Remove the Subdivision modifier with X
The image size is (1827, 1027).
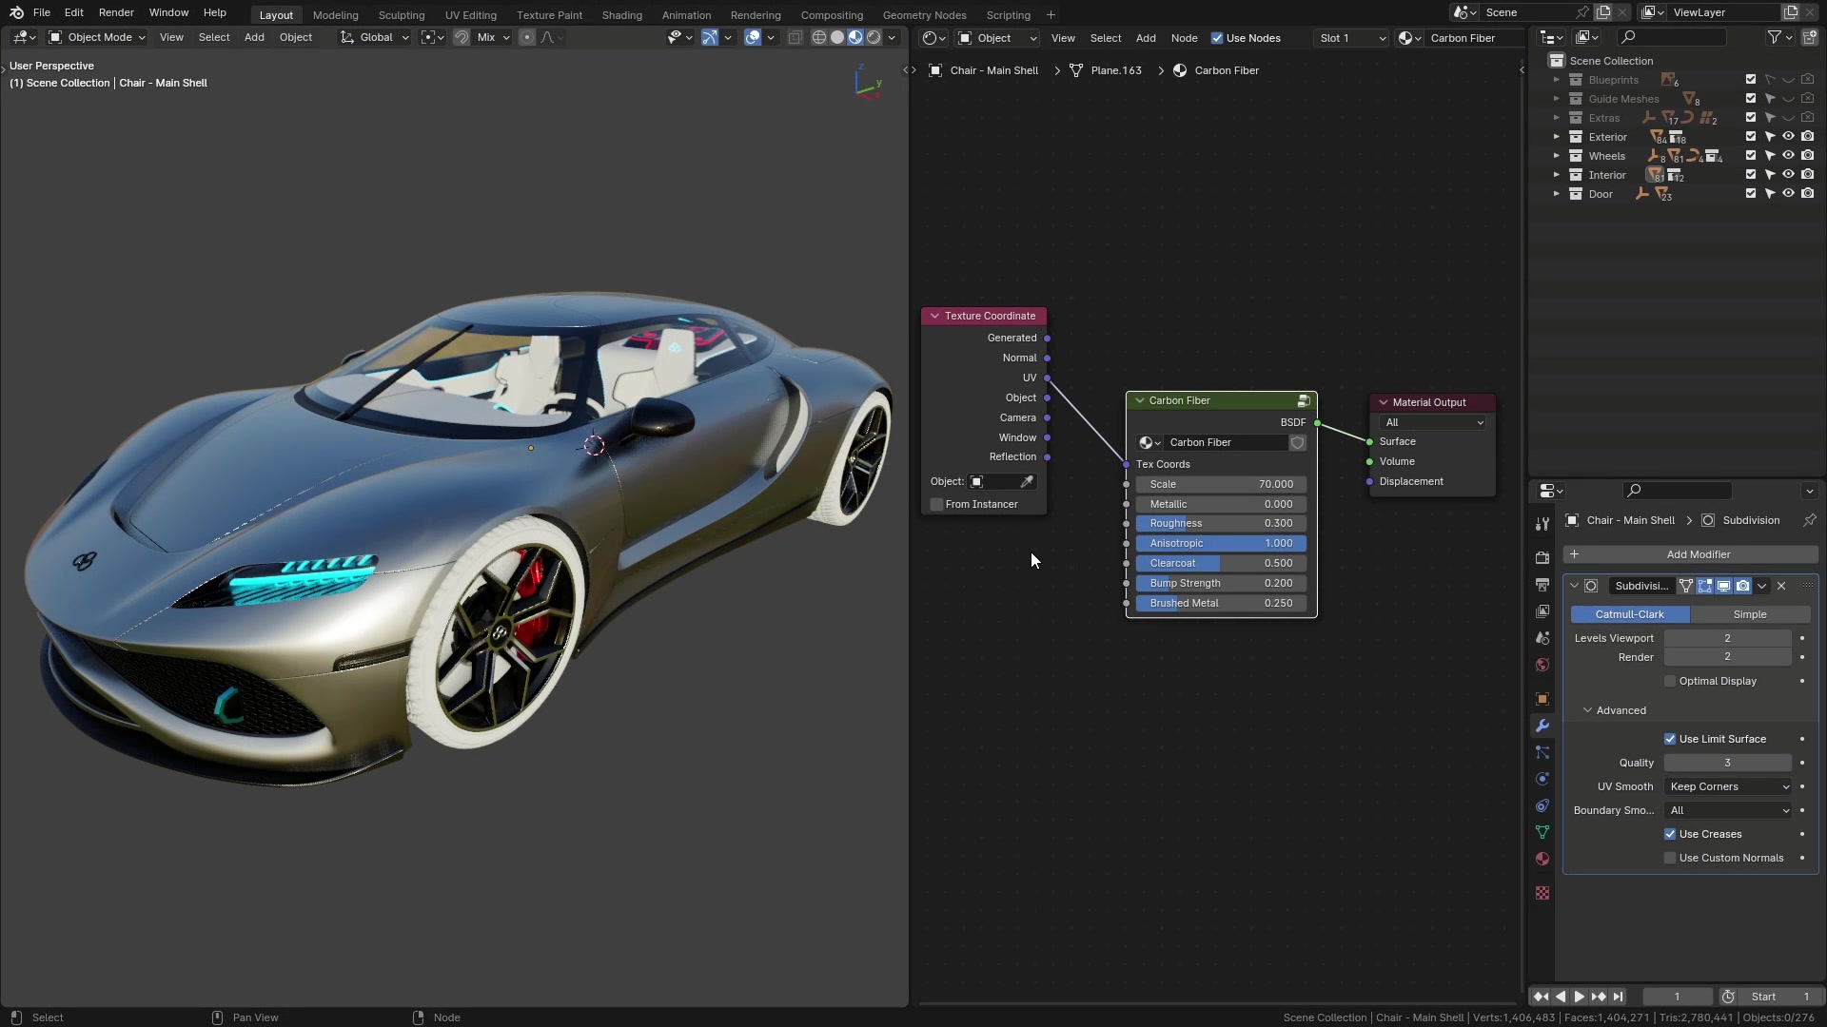pos(1781,586)
